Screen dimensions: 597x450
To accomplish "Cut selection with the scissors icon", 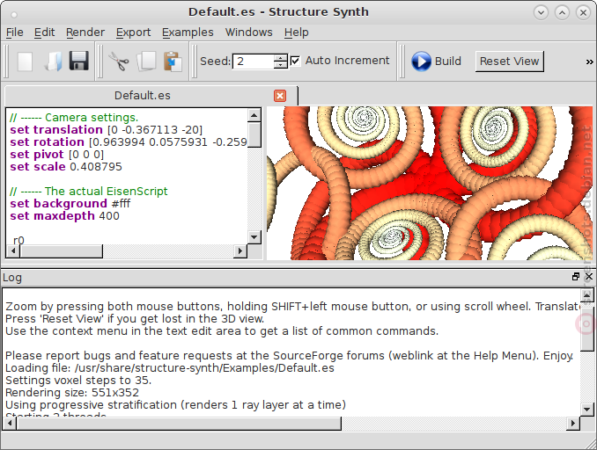I will [119, 62].
